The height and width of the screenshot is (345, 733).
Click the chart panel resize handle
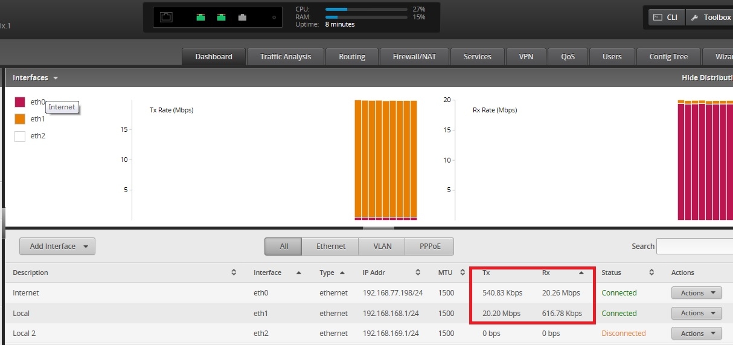pyautogui.click(x=379, y=228)
